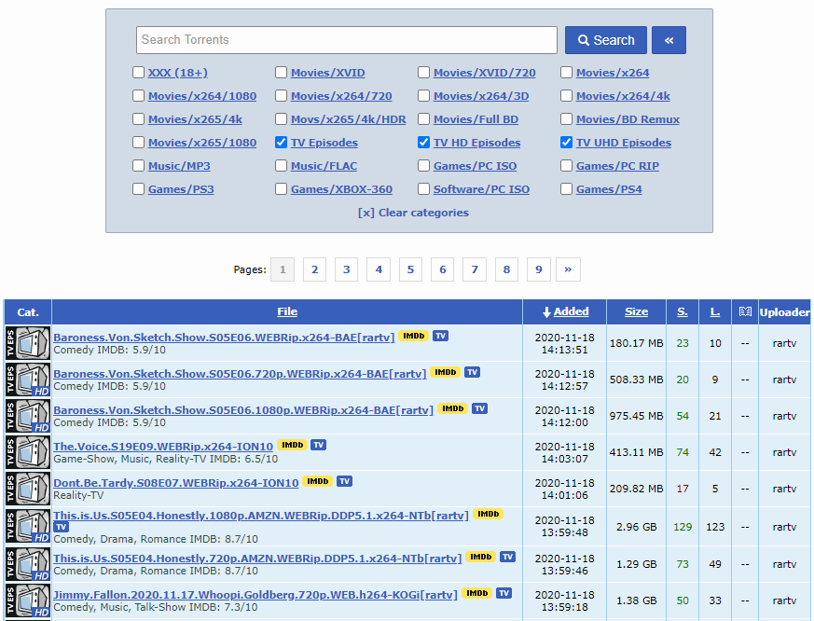Check the Movies/x265/4k checkbox
814x621 pixels.
pyautogui.click(x=138, y=119)
